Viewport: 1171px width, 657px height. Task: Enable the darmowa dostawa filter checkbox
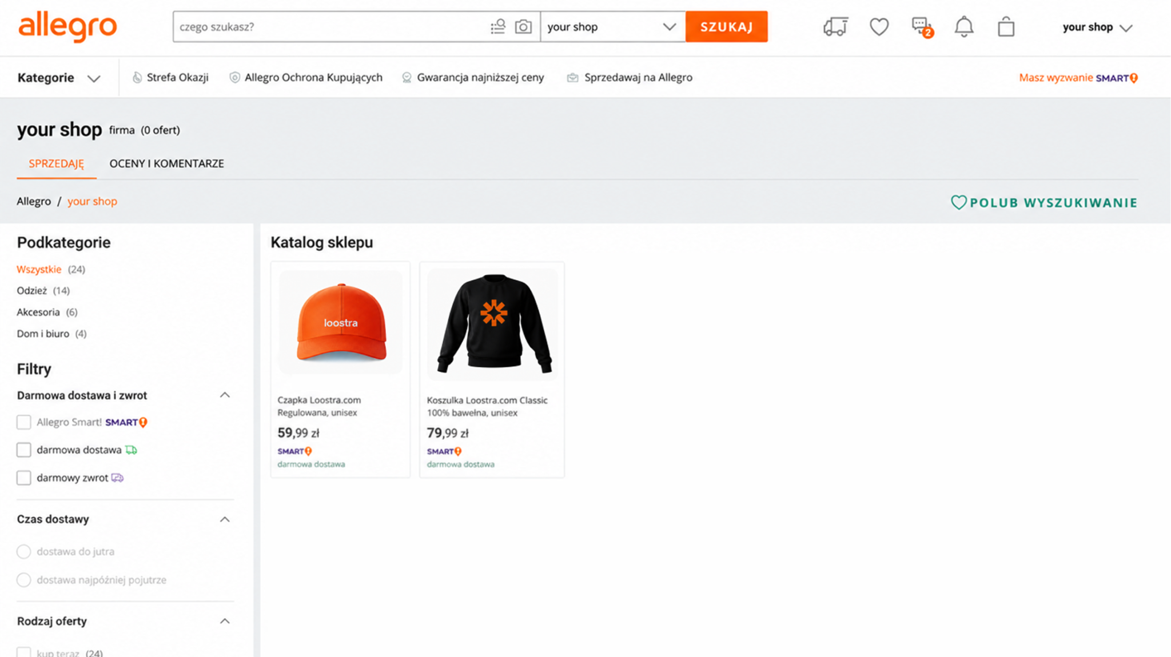23,450
